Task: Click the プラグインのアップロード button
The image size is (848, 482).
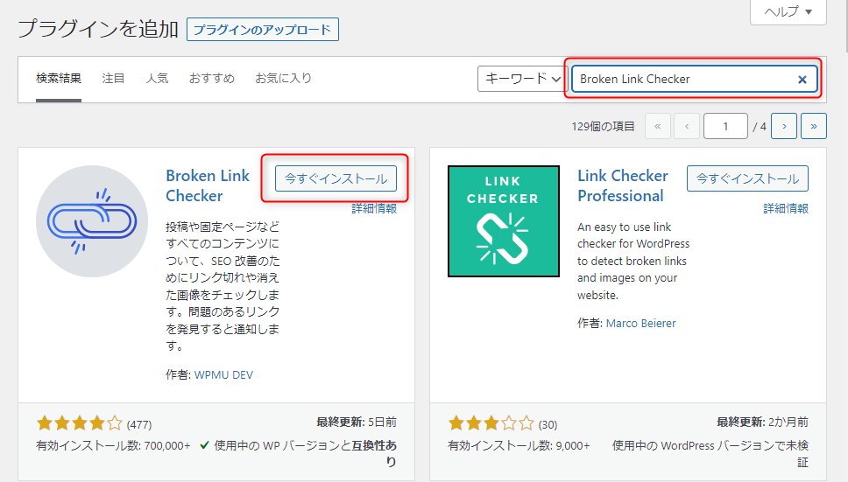Action: 262,29
